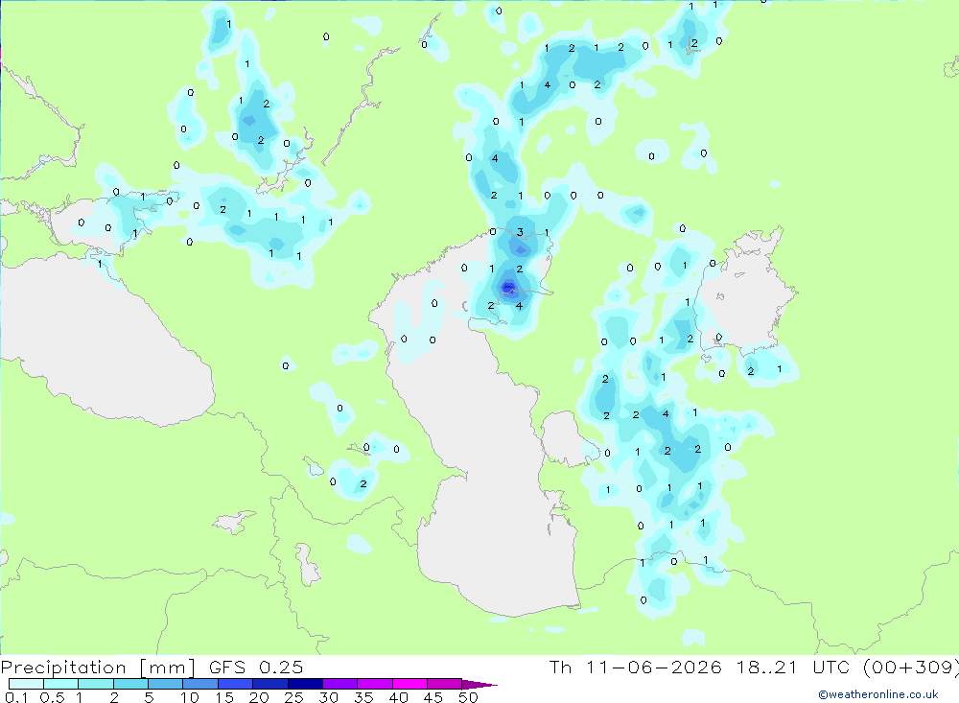Click the "Precipitation [mm]" title text
This screenshot has height=703, width=959.
[x=98, y=668]
